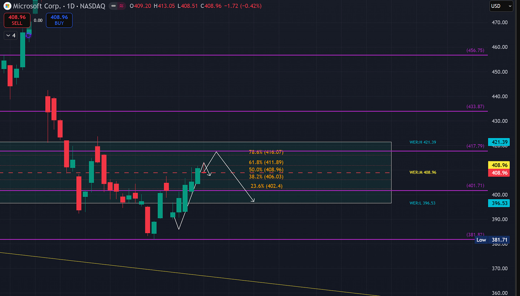Image resolution: width=520 pixels, height=296 pixels.
Task: Click the 61.8% (411.89) Fibonacci label
Action: click(266, 162)
